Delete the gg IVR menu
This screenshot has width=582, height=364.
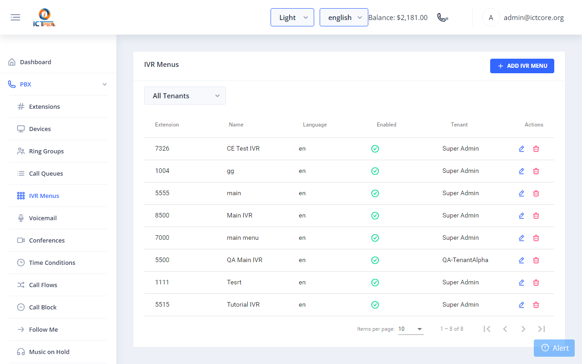536,171
